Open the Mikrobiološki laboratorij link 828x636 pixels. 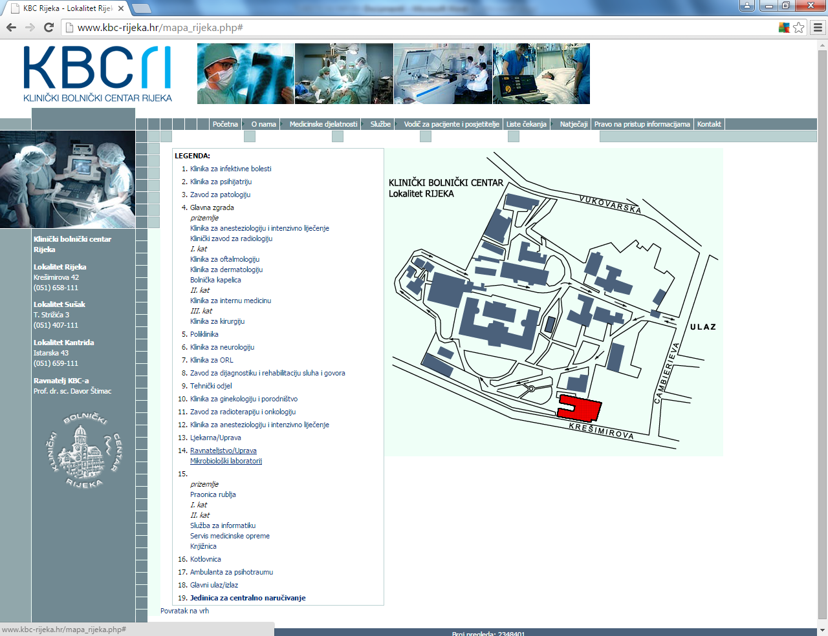[x=226, y=461]
